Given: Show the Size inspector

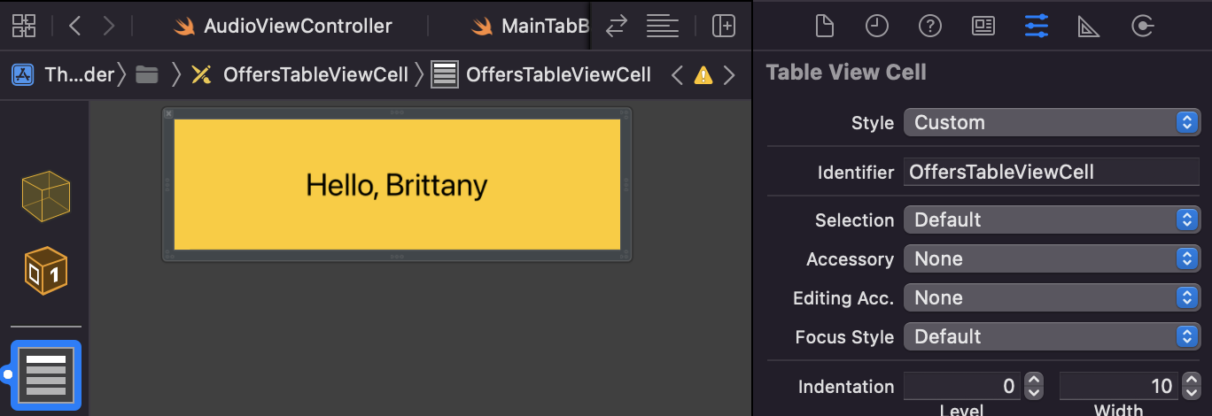Looking at the screenshot, I should tap(1089, 26).
